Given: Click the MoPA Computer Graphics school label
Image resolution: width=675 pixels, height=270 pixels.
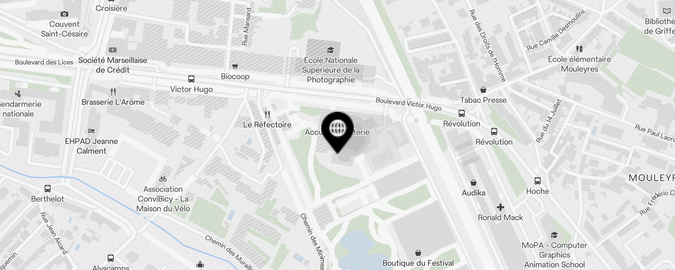Looking at the screenshot, I should (555, 255).
